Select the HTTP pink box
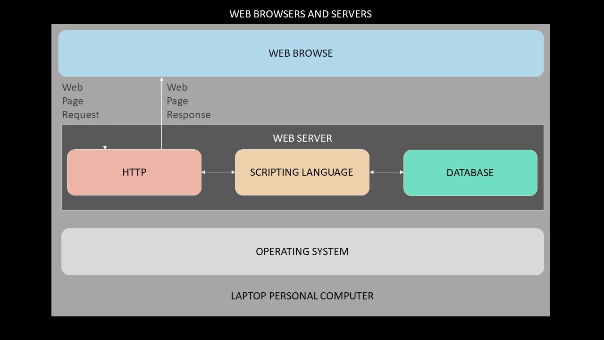The width and height of the screenshot is (604, 340). click(134, 172)
